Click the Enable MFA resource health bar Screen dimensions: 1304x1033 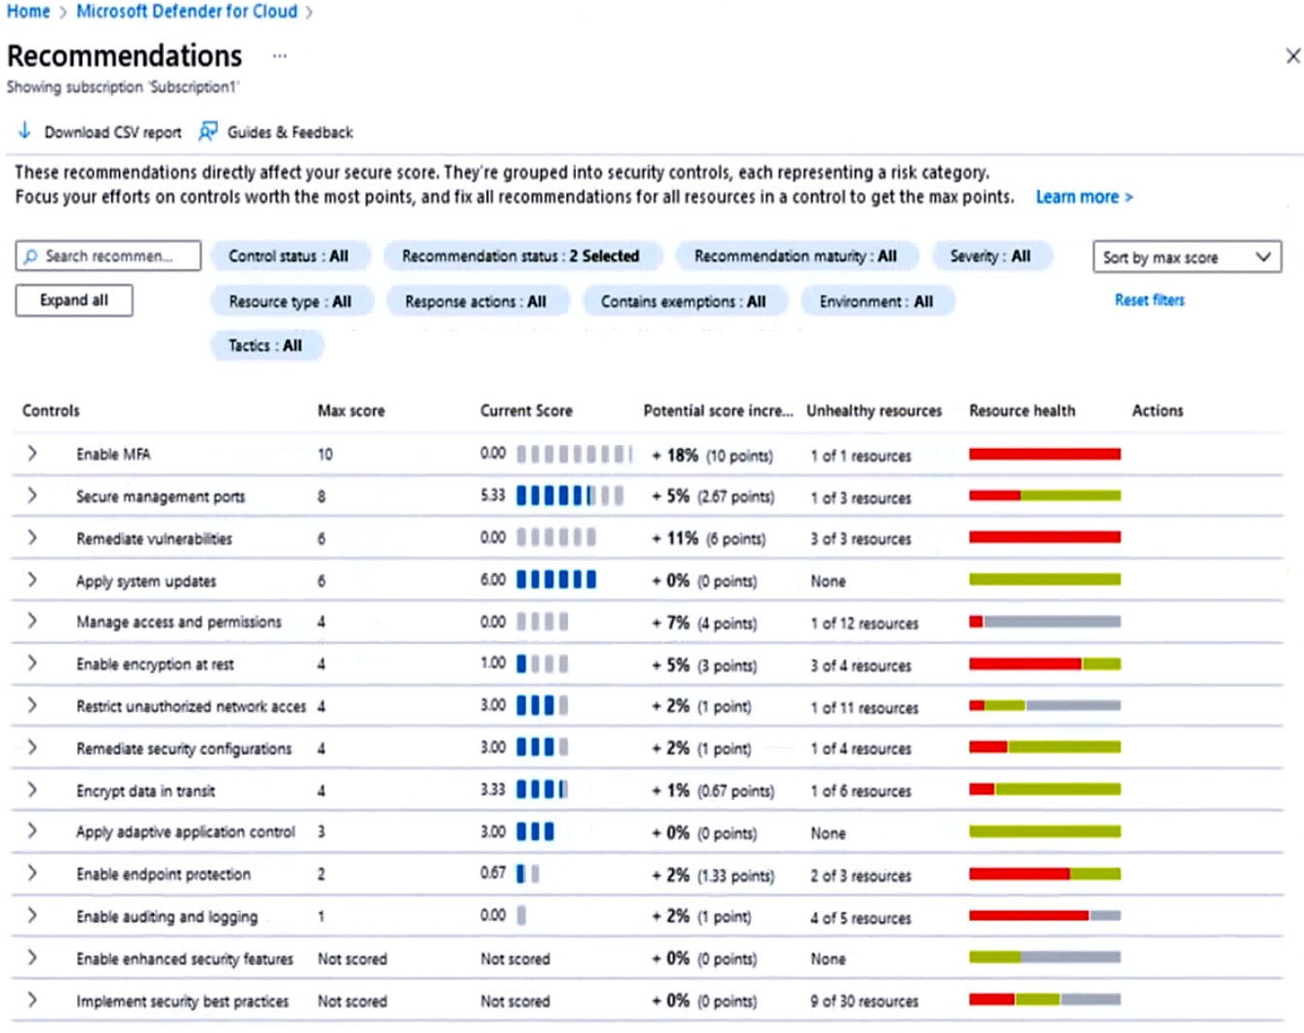click(1043, 454)
